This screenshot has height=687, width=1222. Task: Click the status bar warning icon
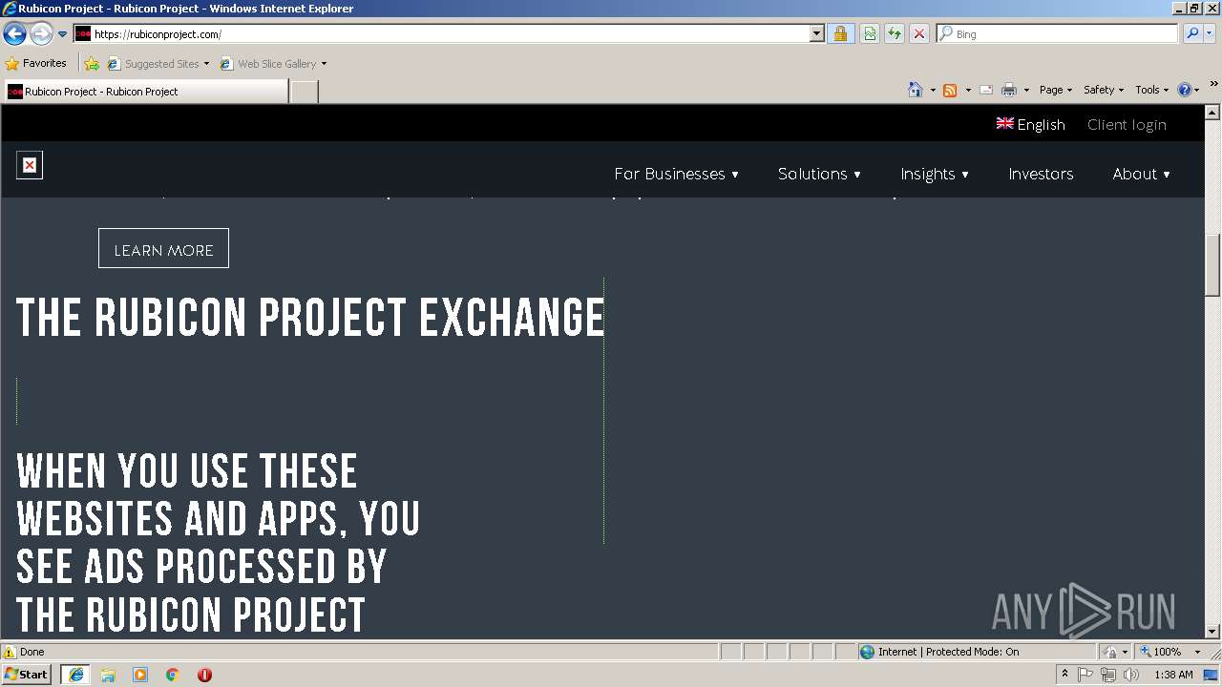coord(10,652)
